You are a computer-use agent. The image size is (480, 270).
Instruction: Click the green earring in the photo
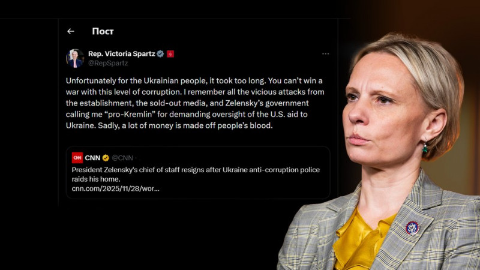pos(425,148)
